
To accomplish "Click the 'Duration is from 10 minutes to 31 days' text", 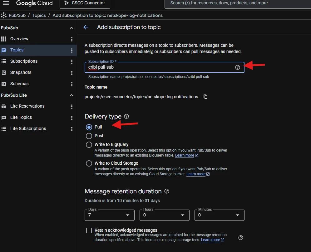I will pos(122,201).
